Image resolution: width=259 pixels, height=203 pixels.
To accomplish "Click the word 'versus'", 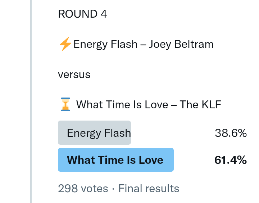I will point(74,75).
